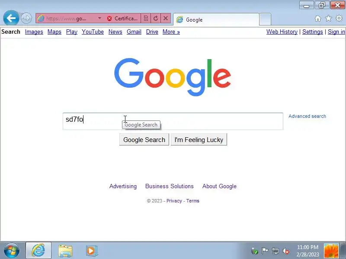The width and height of the screenshot is (346, 259).
Task: Click the network tray icon
Action: click(x=275, y=251)
